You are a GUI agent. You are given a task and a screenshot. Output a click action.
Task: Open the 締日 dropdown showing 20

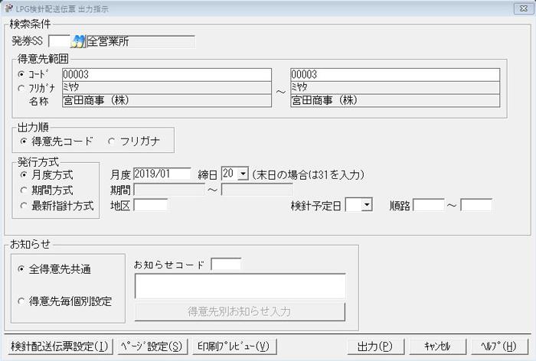[x=243, y=174]
